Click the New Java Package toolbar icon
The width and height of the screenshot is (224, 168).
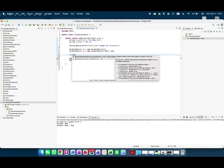42,25
